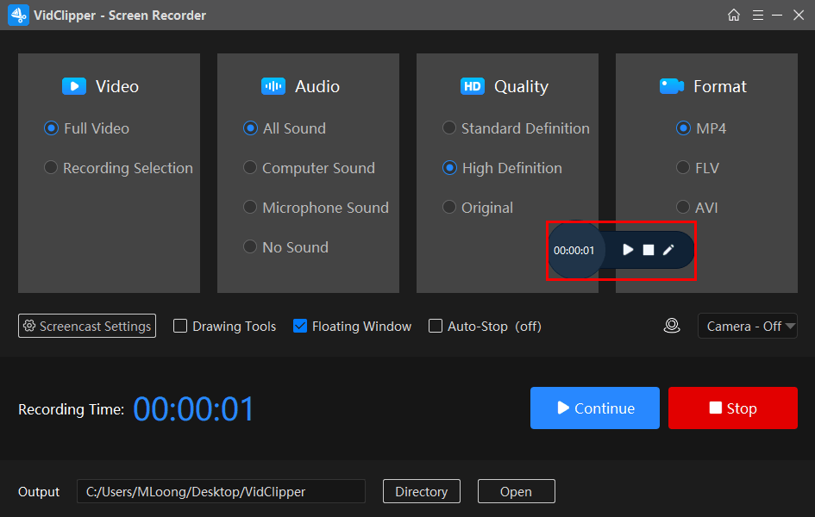Select Recording Selection video mode
Screen dimensions: 815x517
point(51,168)
